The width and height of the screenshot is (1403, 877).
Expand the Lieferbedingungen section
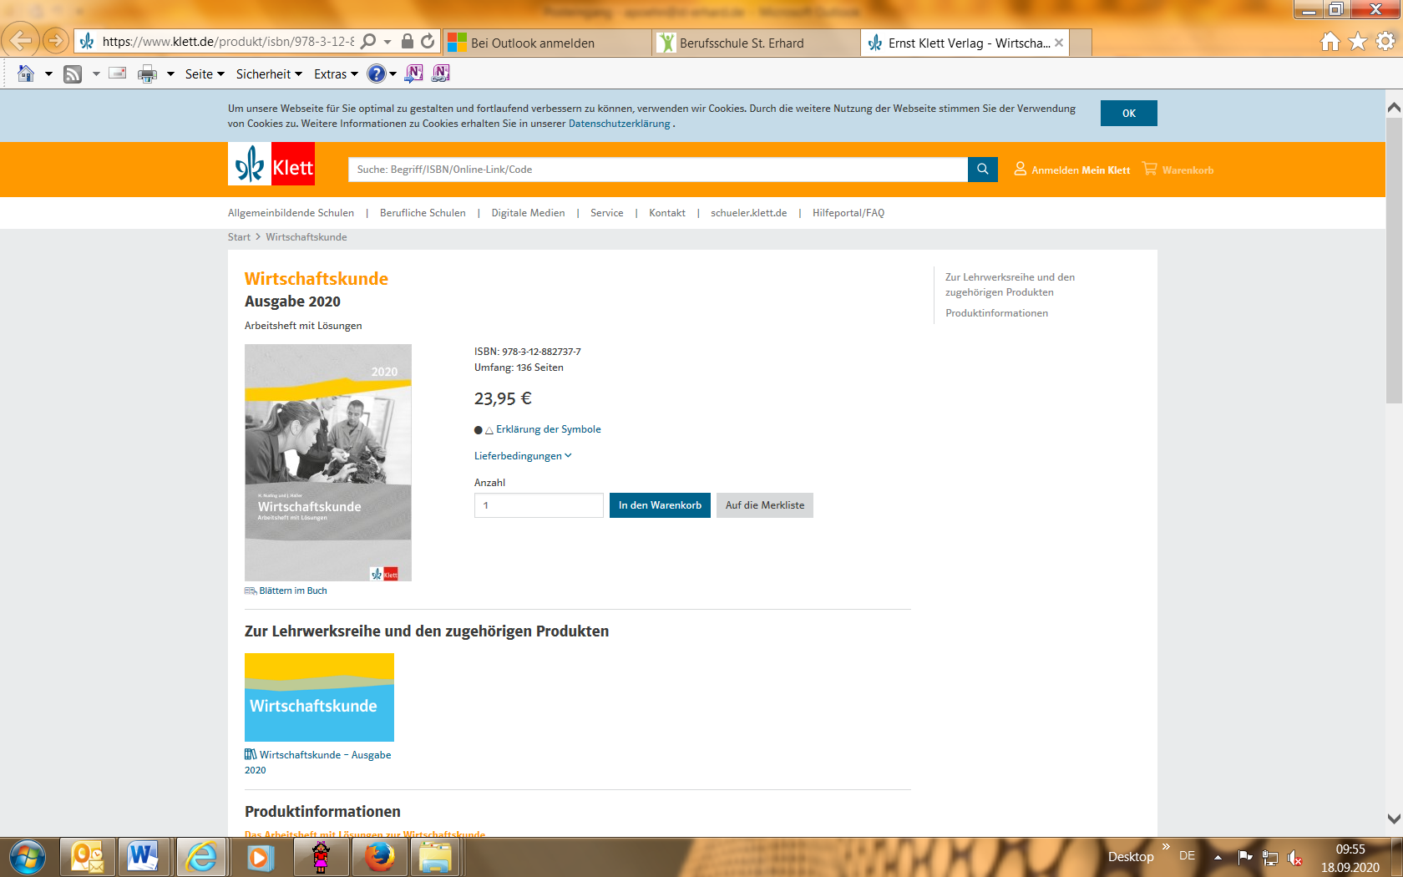tap(523, 456)
